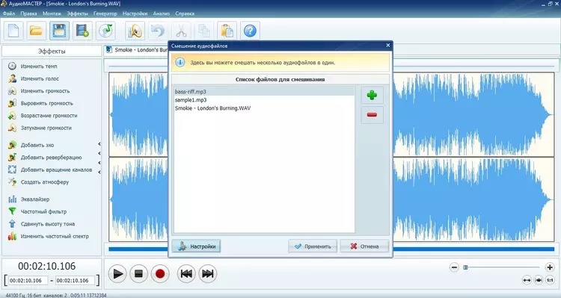Expand Добавить реверберацию submenu arrow

(x=99, y=154)
